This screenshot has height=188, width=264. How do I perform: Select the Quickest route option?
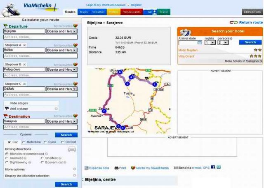(7, 158)
